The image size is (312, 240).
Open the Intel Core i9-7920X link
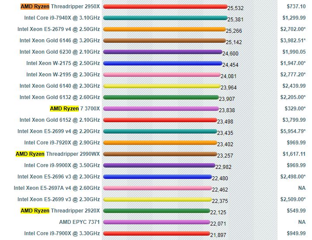(62, 143)
